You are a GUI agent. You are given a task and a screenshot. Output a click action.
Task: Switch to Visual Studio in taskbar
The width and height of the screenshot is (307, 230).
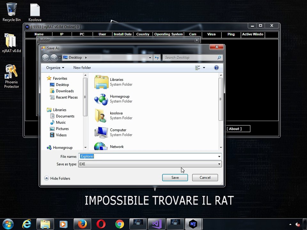(x=157, y=224)
